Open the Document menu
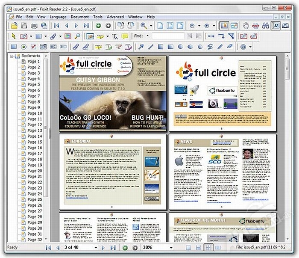This screenshot has width=299, height=258. click(x=79, y=17)
